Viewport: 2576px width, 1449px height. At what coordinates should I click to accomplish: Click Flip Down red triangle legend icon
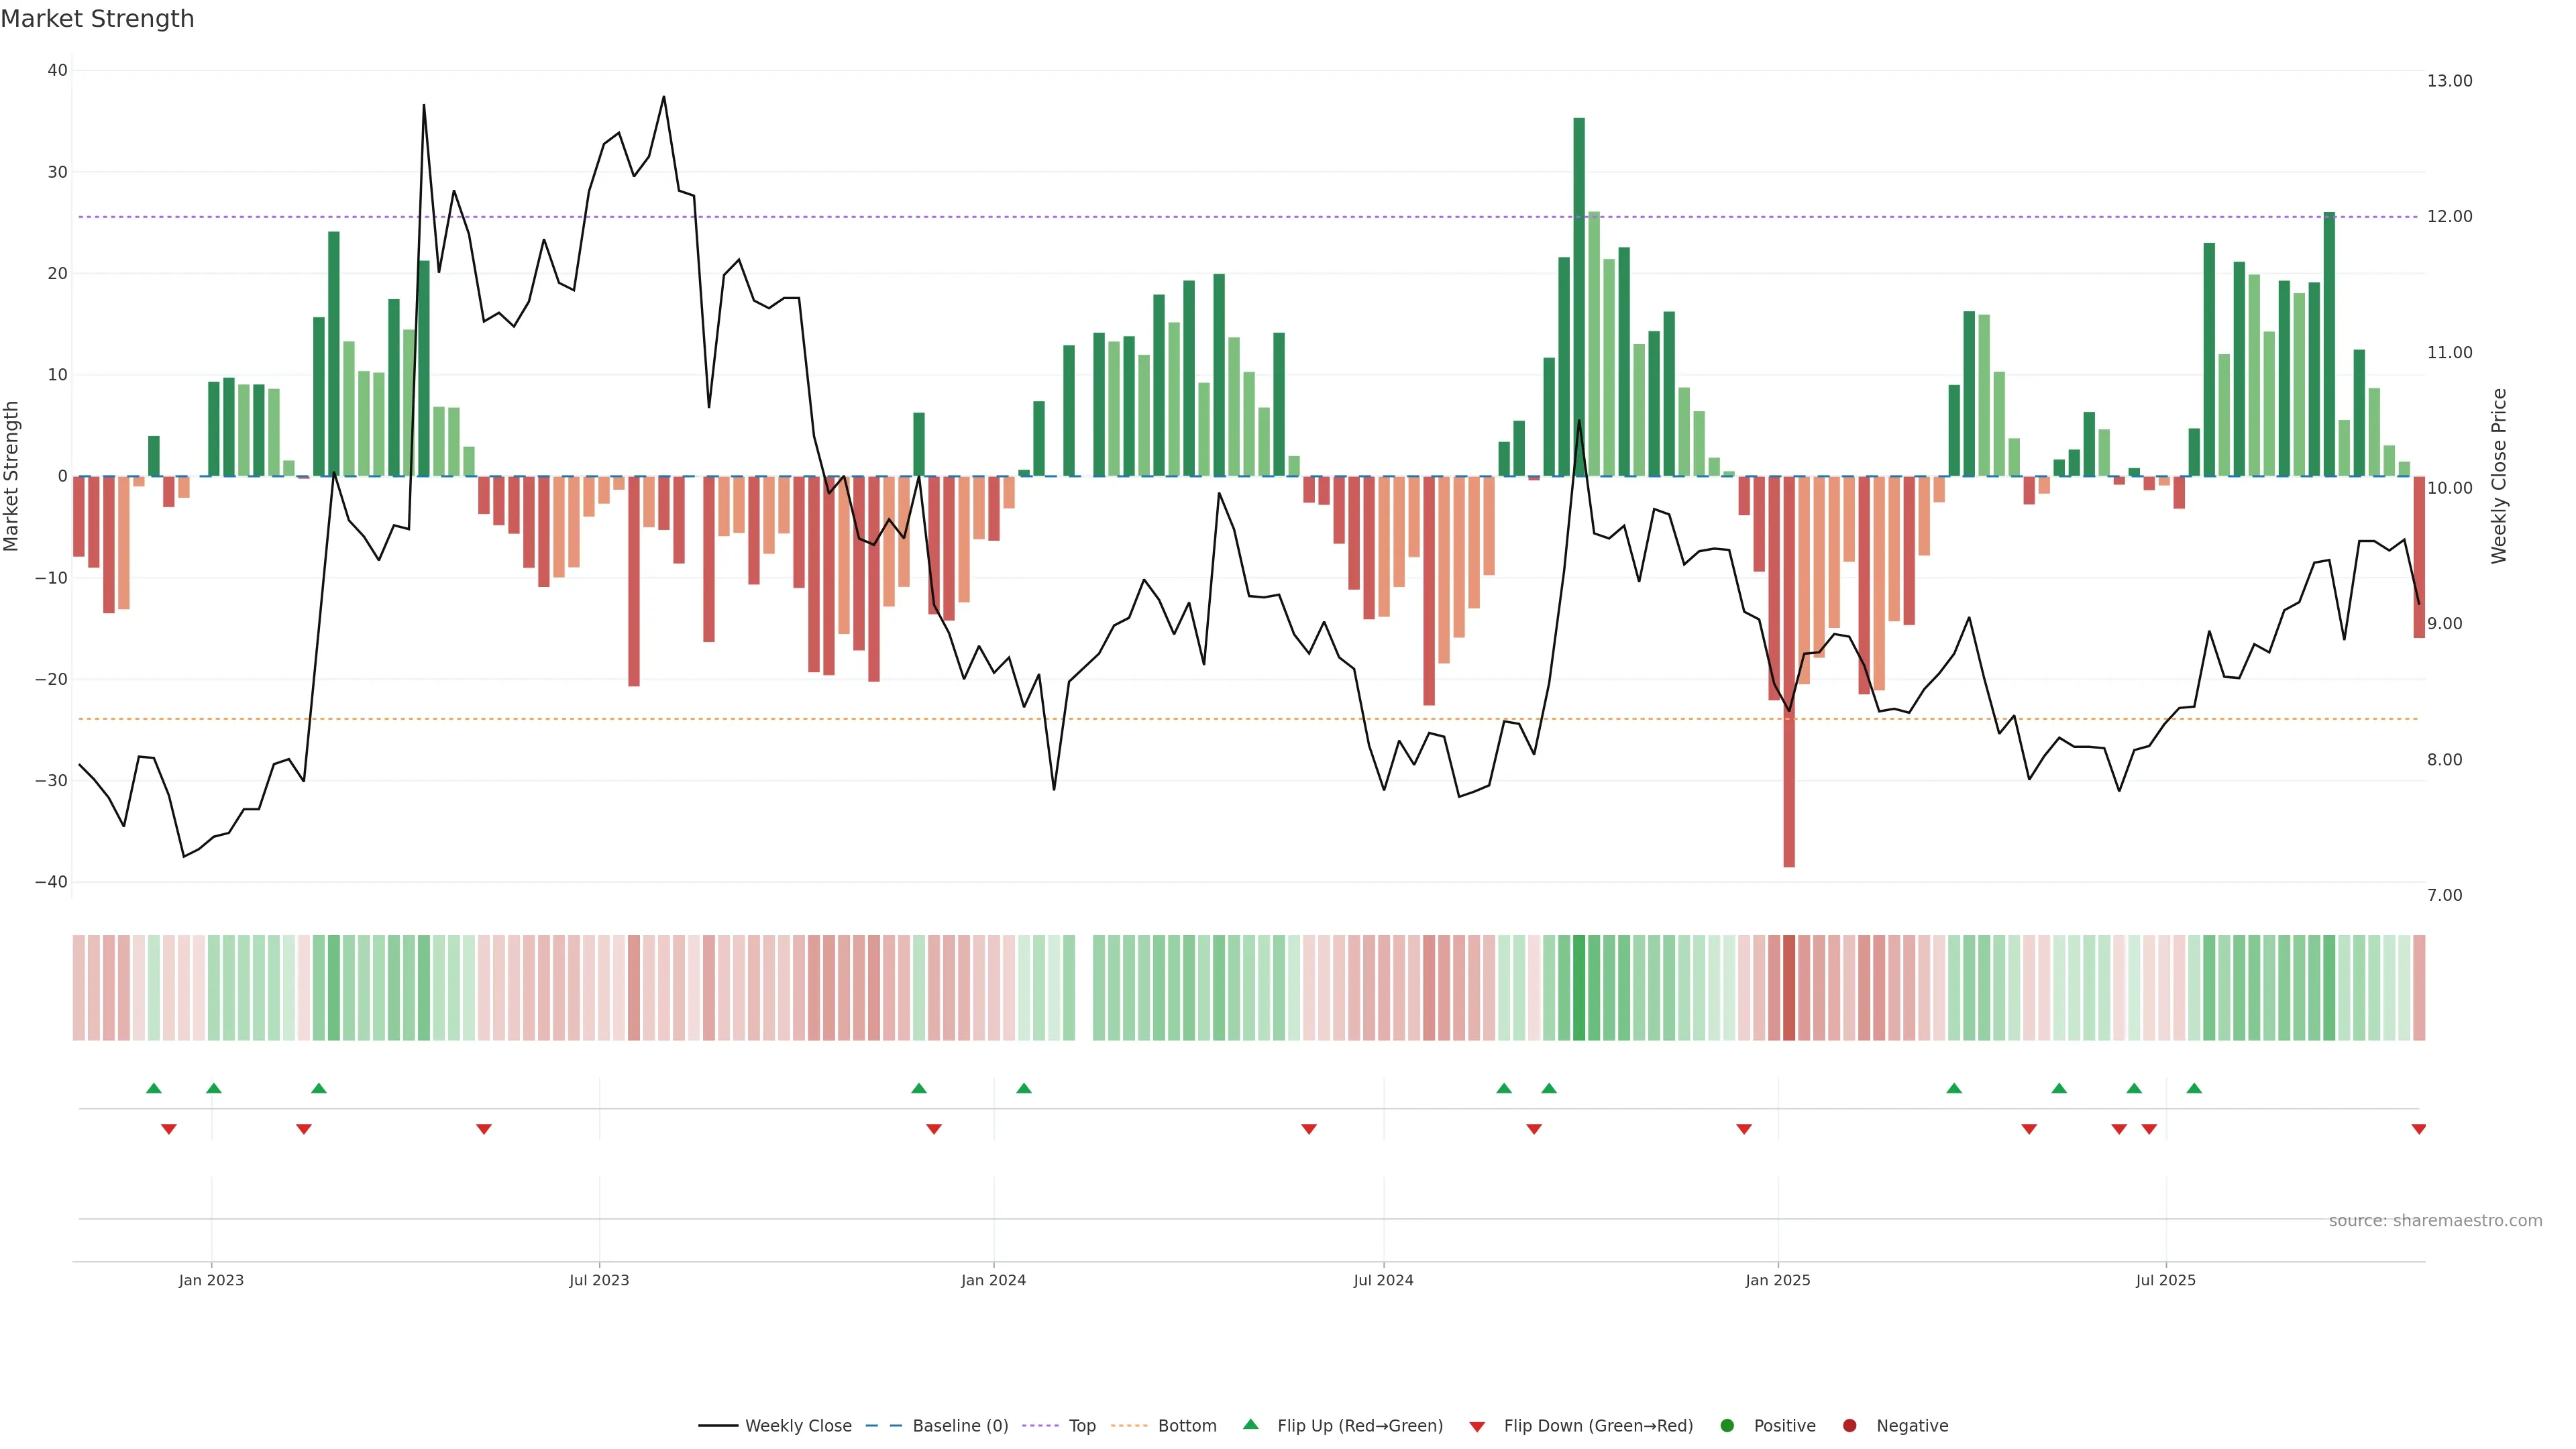1477,1427
